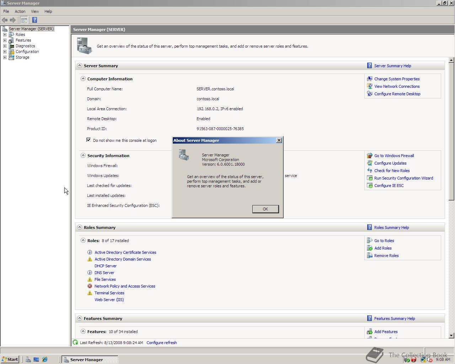The height and width of the screenshot is (364, 455).
Task: Open the View menu
Action: (35, 11)
